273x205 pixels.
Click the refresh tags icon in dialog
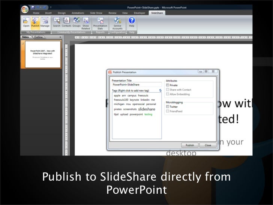point(160,90)
